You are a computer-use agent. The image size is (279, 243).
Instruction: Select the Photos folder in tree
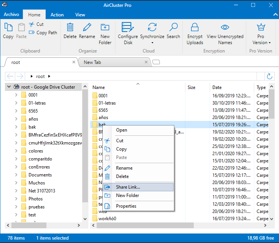[x=35, y=199]
